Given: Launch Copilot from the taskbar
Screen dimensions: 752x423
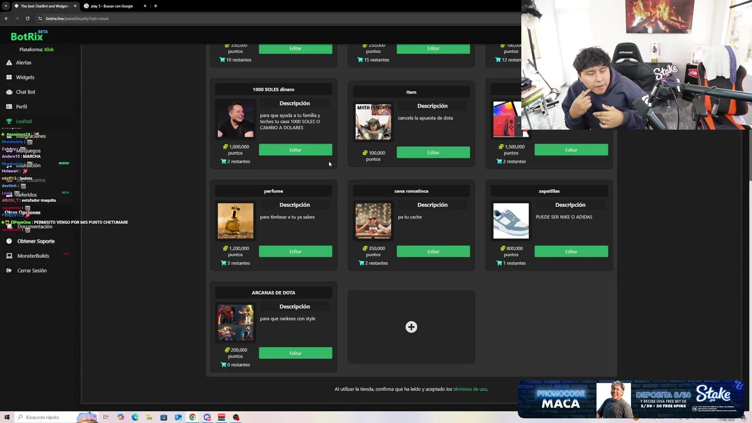Looking at the screenshot, I should (120, 417).
